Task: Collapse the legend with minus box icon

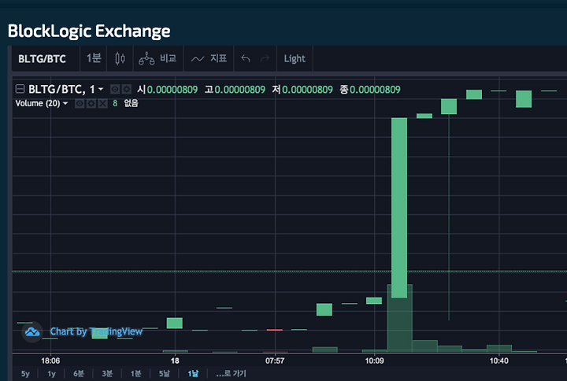Action: click(x=20, y=89)
